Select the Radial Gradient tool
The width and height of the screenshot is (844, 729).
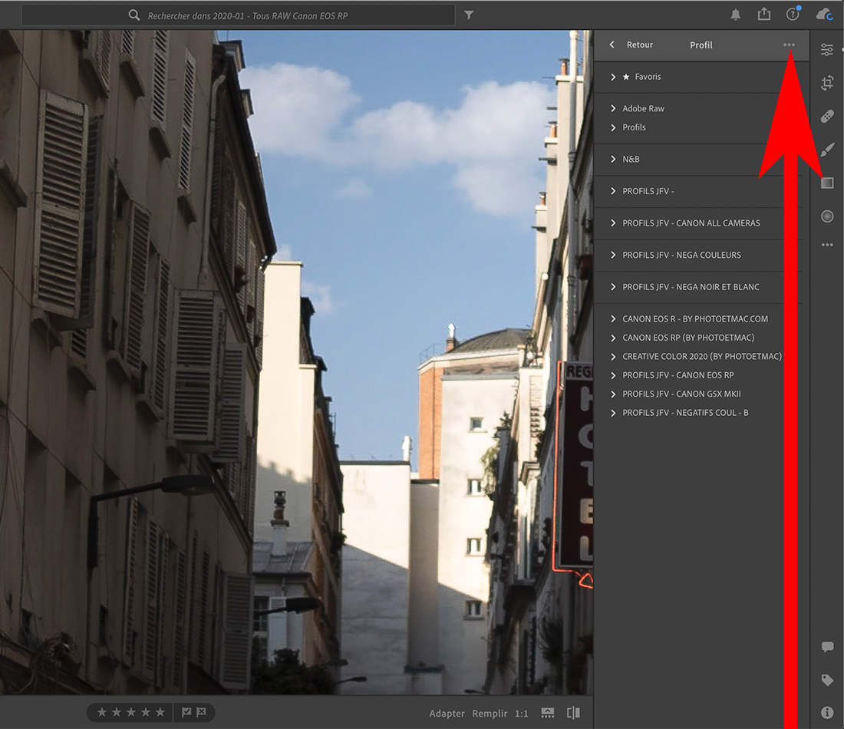pyautogui.click(x=826, y=216)
